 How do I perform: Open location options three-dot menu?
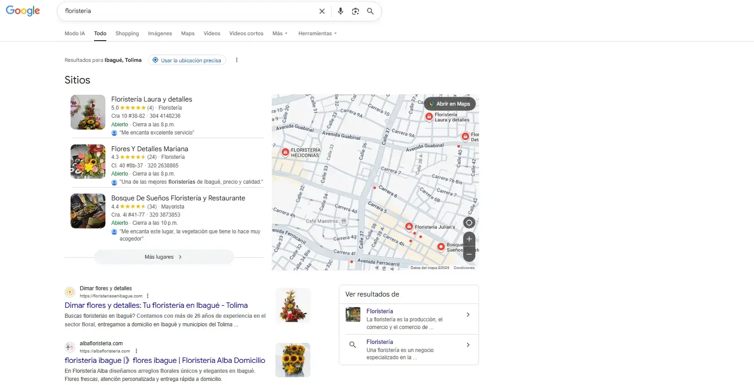click(x=237, y=60)
